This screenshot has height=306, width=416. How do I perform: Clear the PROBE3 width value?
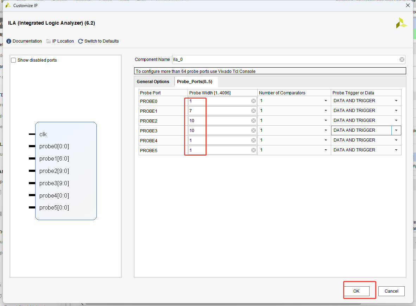pyautogui.click(x=253, y=130)
